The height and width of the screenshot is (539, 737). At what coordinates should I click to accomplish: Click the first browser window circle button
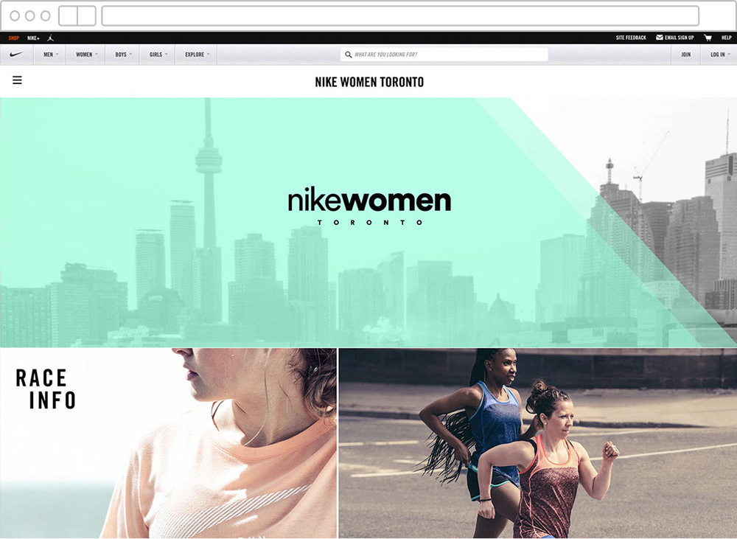pyautogui.click(x=15, y=16)
